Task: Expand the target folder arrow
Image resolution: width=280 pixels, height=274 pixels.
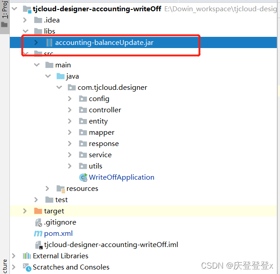Action: pos(25,211)
